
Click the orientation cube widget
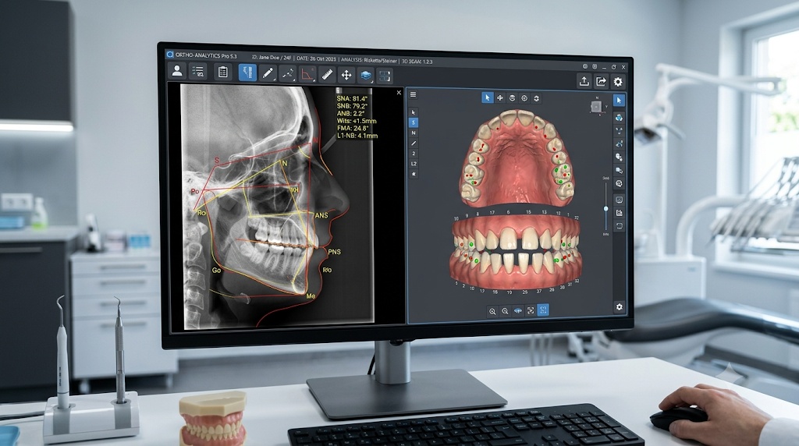pos(595,106)
